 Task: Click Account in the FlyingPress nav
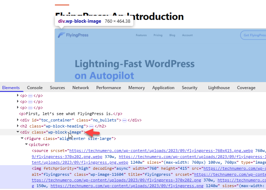coord(187,35)
